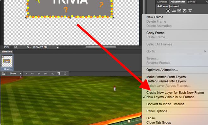This screenshot has height=125, width=208.
Task: Toggle New Layers Visible in All Frames
Action: pos(170,97)
